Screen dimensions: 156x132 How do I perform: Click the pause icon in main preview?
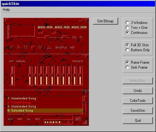[x=26, y=48]
